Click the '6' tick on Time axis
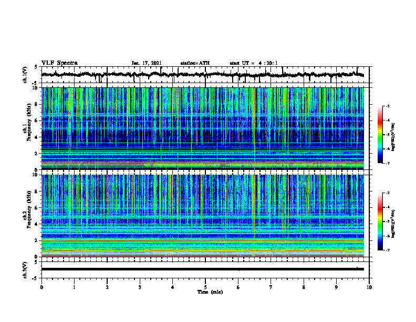 (x=238, y=287)
